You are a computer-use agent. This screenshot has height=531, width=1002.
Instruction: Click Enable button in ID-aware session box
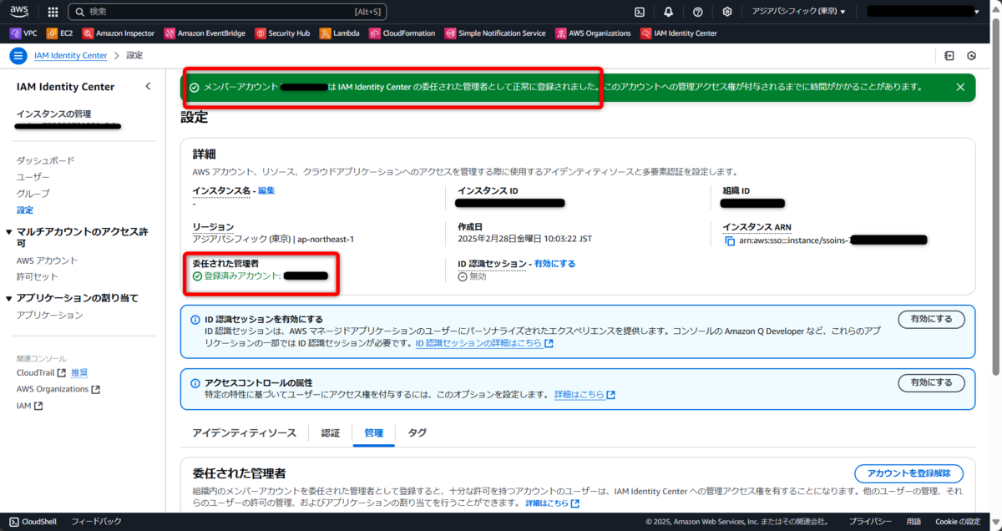coord(931,319)
